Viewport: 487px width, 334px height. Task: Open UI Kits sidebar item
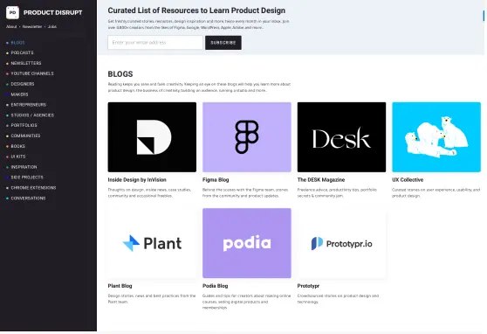[18, 157]
